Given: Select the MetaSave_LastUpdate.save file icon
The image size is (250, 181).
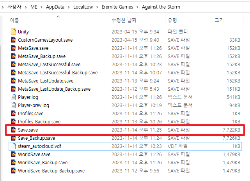Looking at the screenshot, I should [13, 81].
